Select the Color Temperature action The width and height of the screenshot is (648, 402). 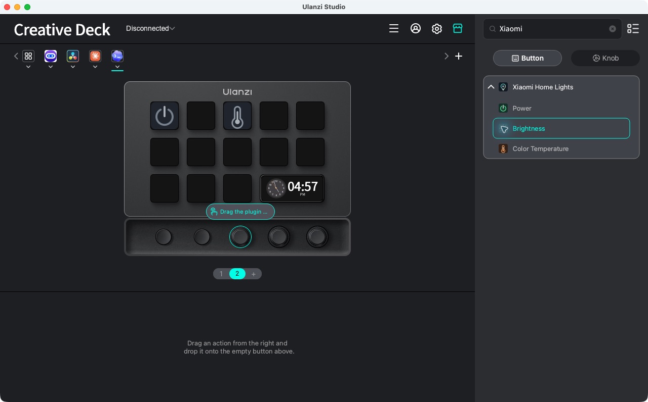tap(561, 148)
